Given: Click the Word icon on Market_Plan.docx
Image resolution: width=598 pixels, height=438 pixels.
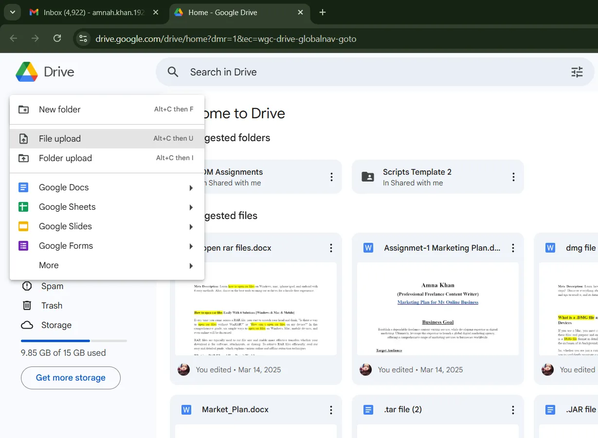Looking at the screenshot, I should click(186, 410).
